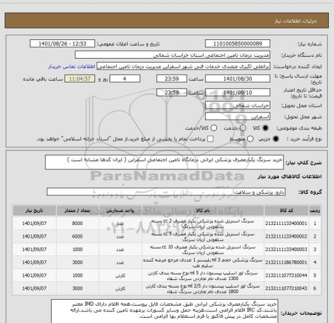
Task: Select the خدمت radio button
Action: [243, 128]
